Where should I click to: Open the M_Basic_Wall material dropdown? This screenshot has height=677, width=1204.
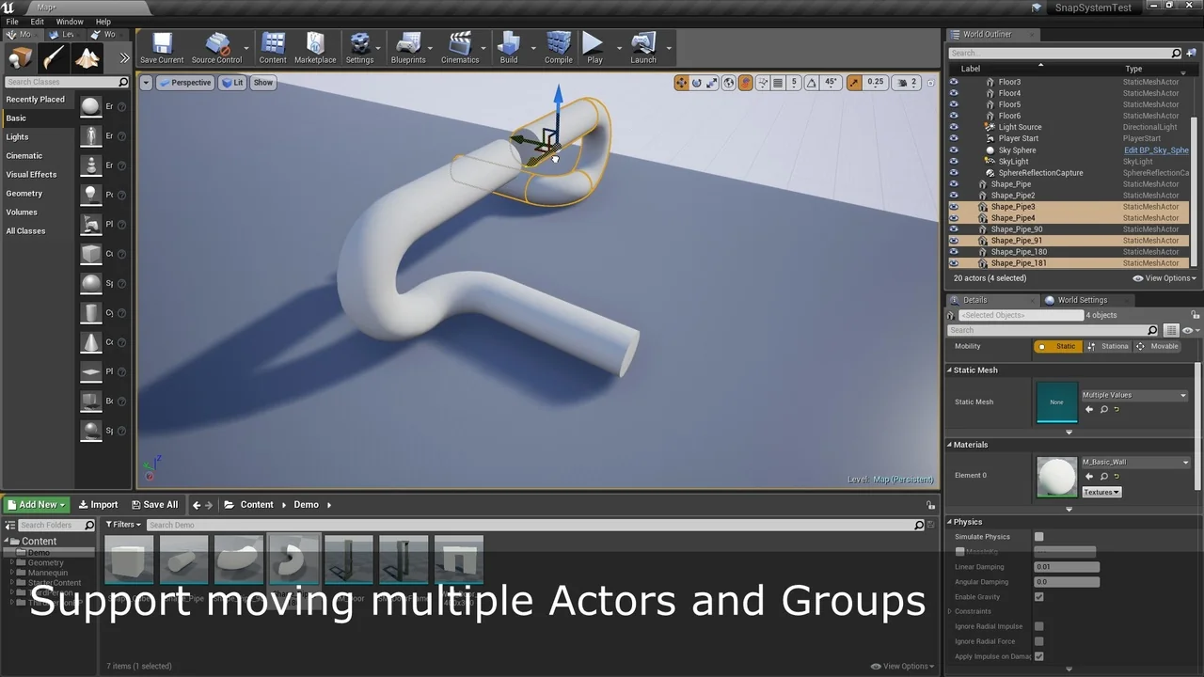pyautogui.click(x=1134, y=463)
